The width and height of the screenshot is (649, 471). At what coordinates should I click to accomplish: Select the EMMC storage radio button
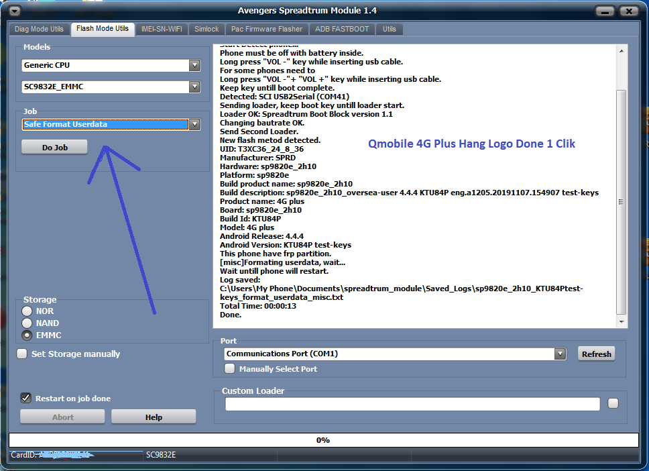point(27,335)
